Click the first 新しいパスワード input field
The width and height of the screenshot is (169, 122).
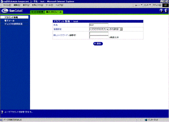point(99,34)
